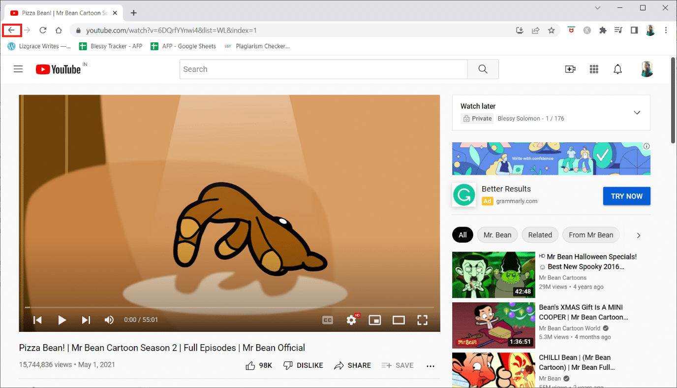This screenshot has width=677, height=388.
Task: Click the search magnifier button
Action: 483,69
